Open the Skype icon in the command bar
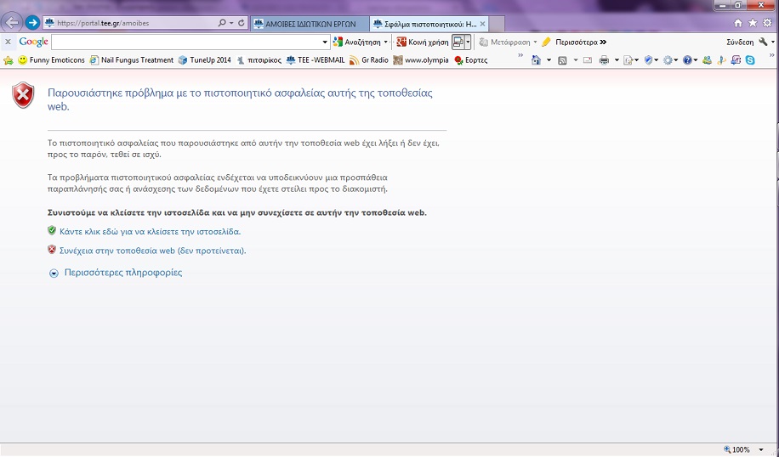 [750, 60]
